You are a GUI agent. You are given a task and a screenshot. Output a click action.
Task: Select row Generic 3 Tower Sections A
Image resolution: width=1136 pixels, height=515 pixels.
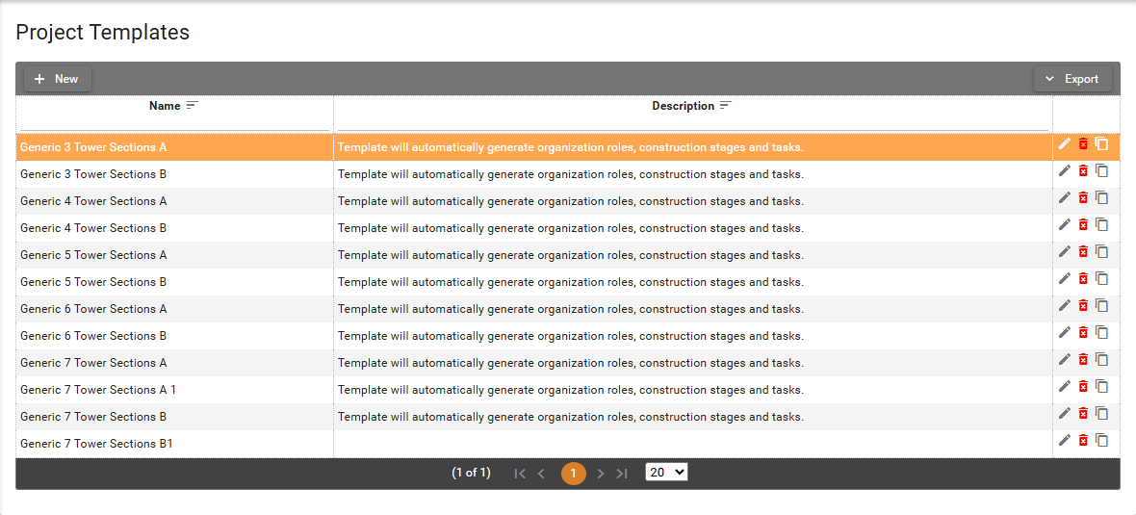point(568,147)
